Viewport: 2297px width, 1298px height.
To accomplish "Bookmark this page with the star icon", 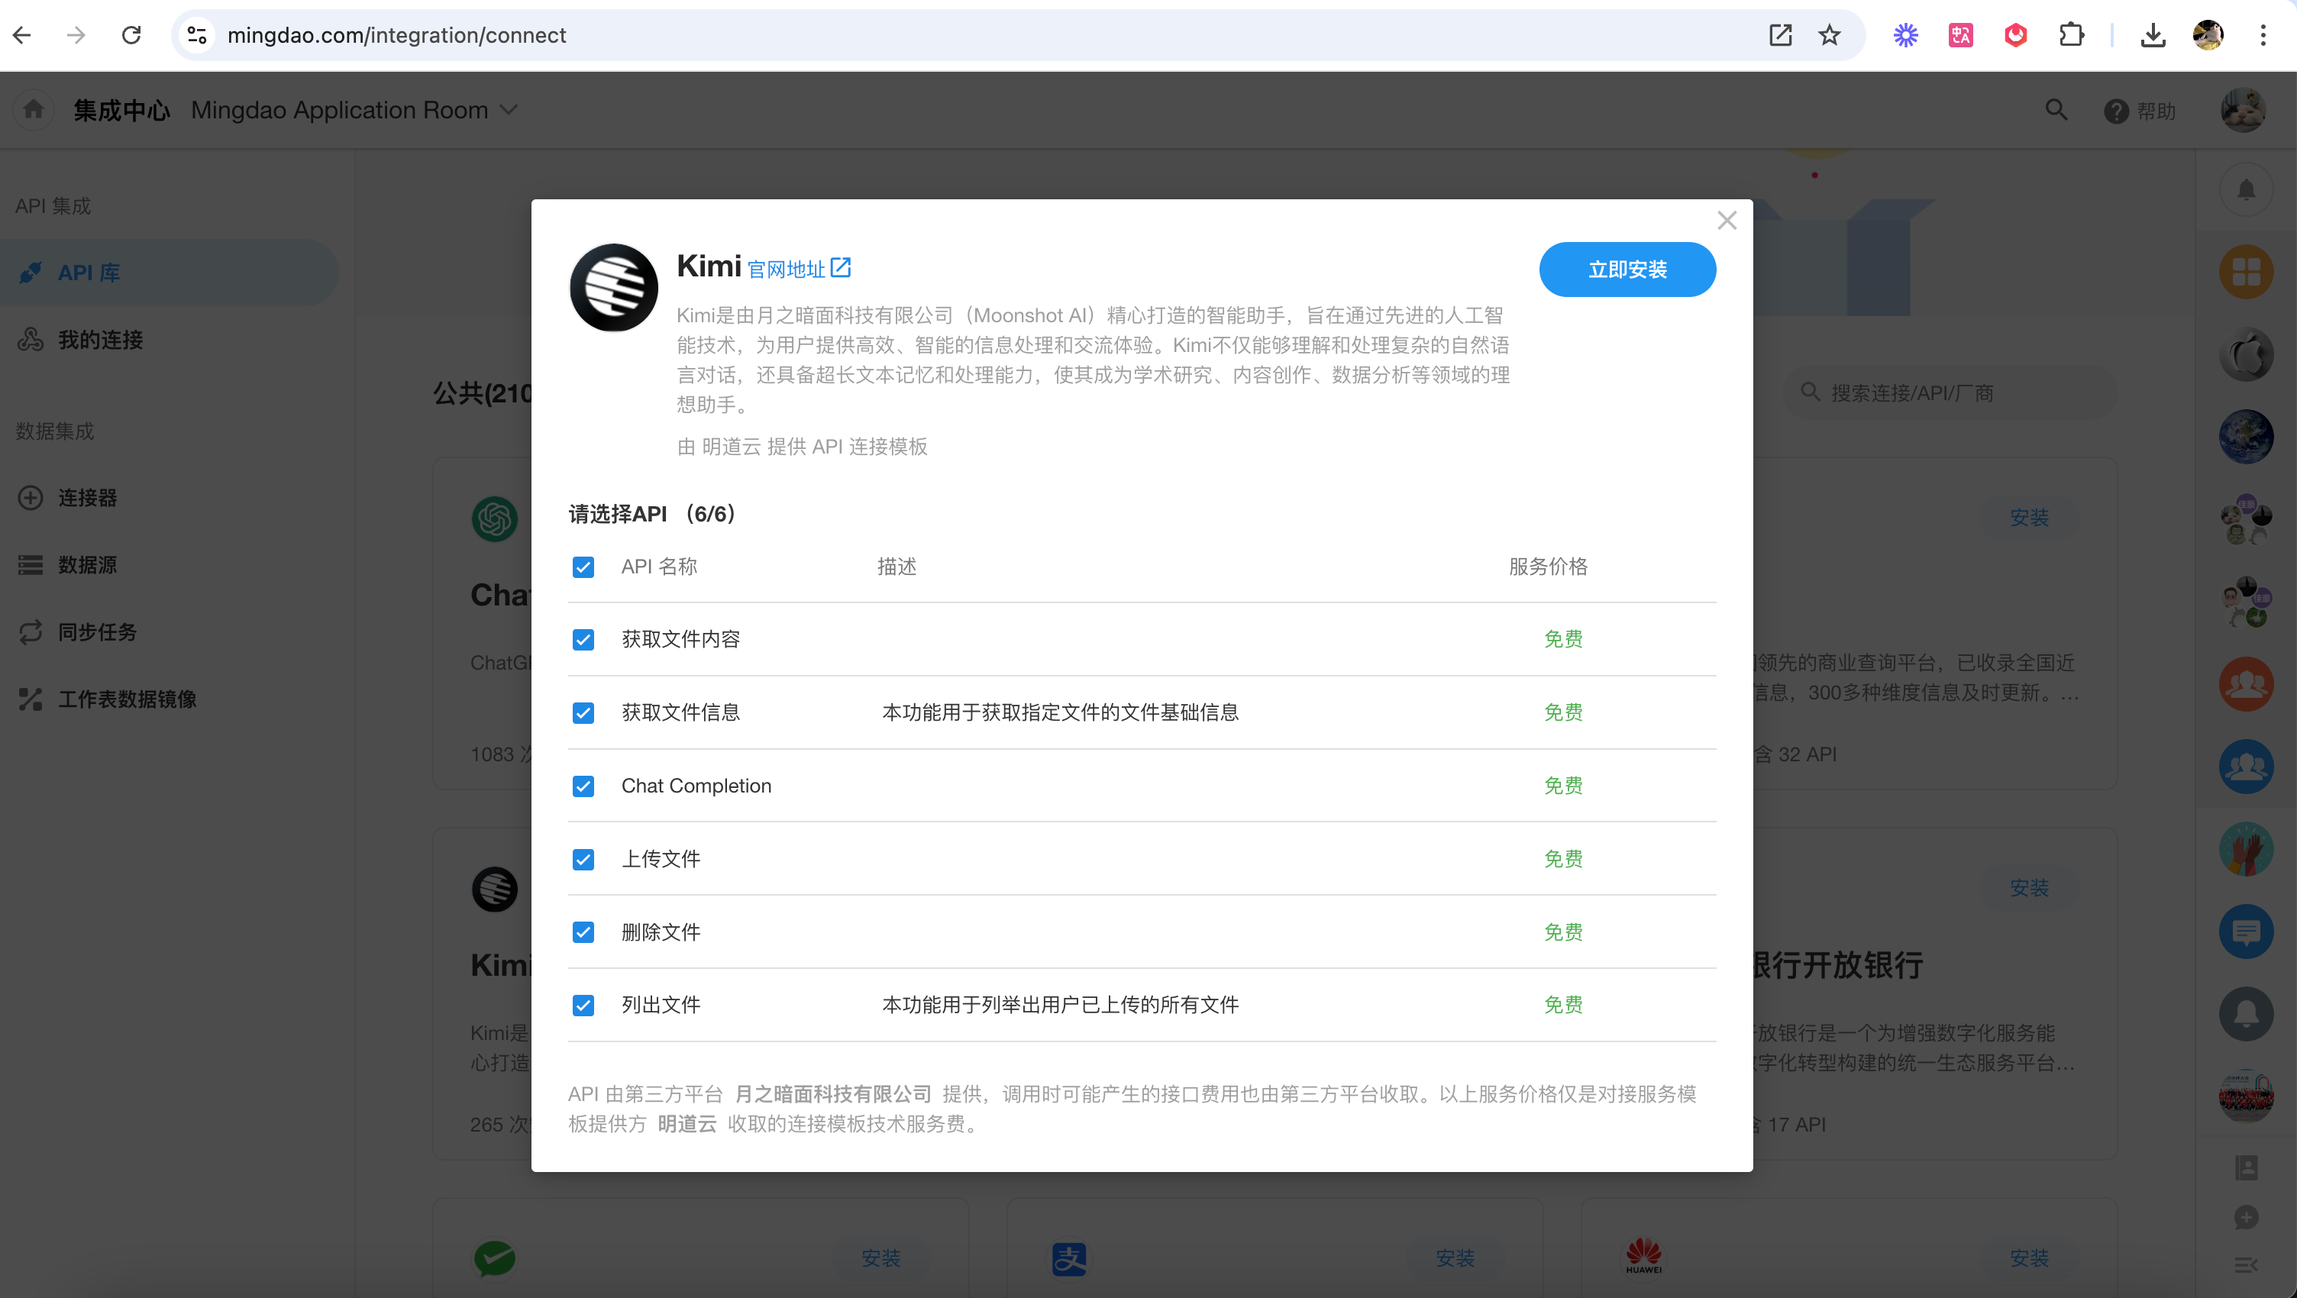I will click(x=1829, y=35).
